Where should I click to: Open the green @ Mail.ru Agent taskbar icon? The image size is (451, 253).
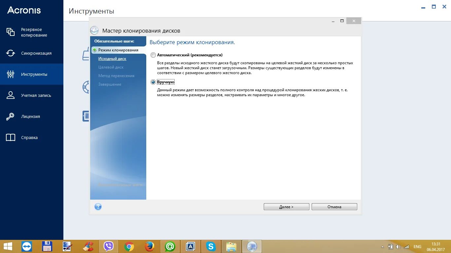[x=170, y=246]
